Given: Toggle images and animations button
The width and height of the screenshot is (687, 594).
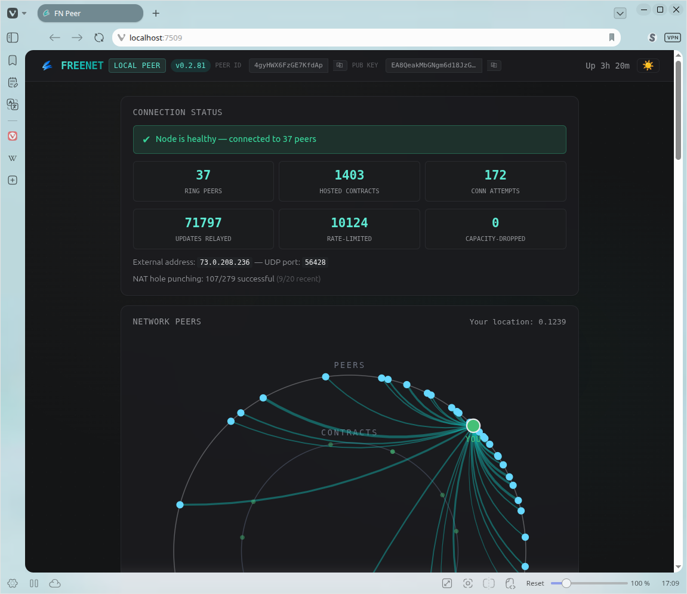Looking at the screenshot, I should click(447, 583).
